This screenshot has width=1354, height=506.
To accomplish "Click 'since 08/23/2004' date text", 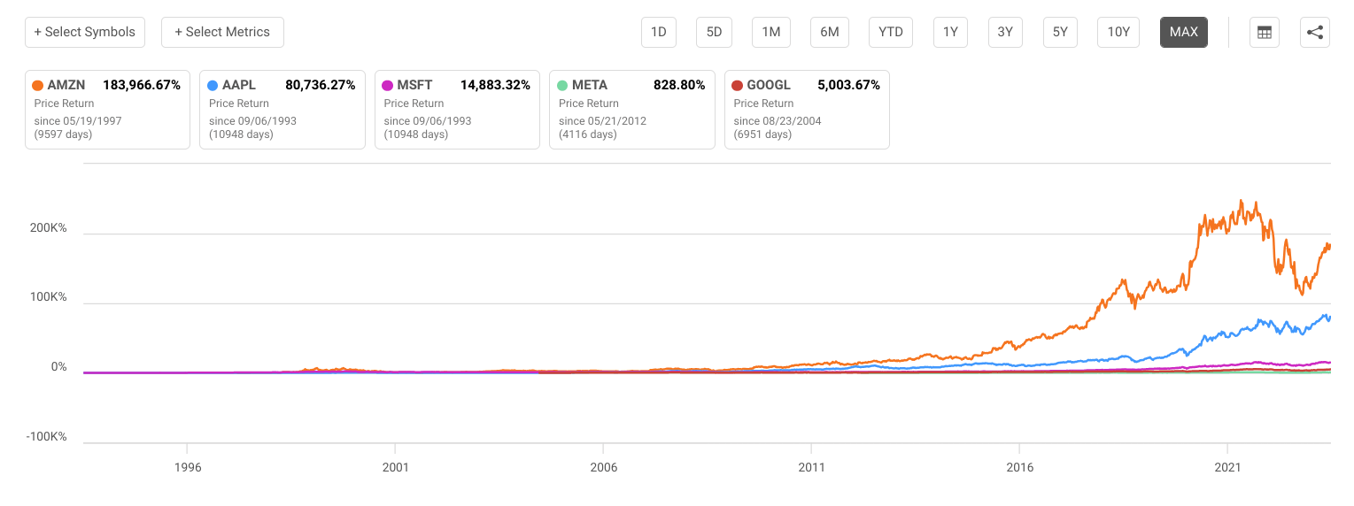I will 778,121.
